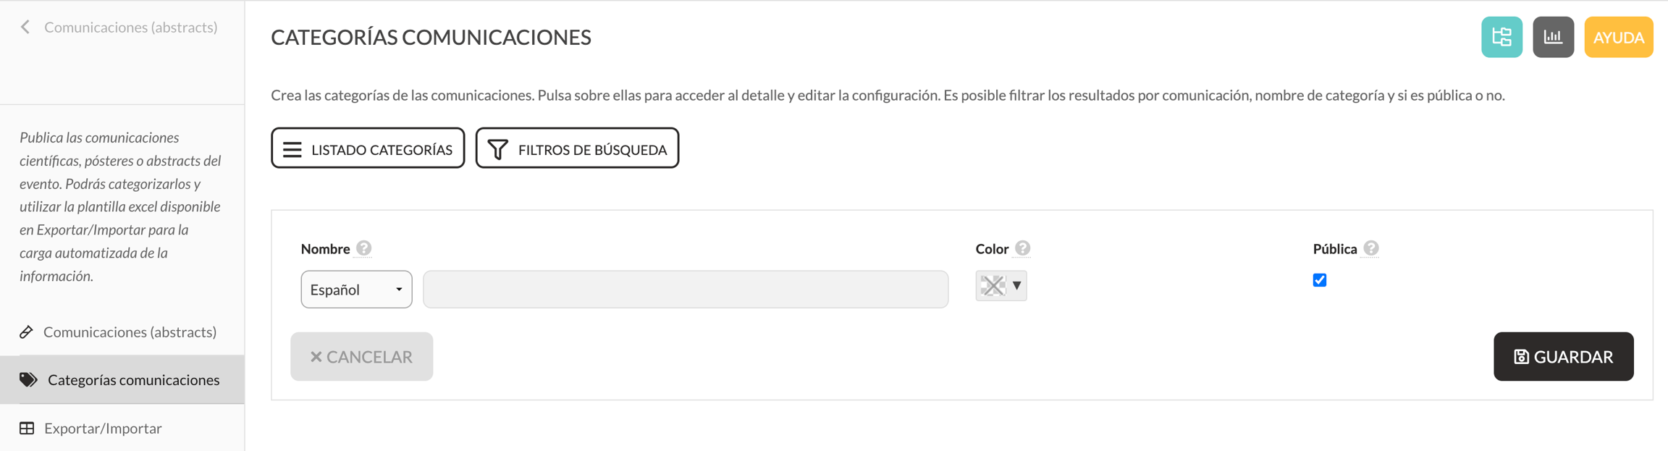Screen dimensions: 1668x451
Task: Click the back arrow beside Comunicaciones (abstracts)
Action: [x=25, y=28]
